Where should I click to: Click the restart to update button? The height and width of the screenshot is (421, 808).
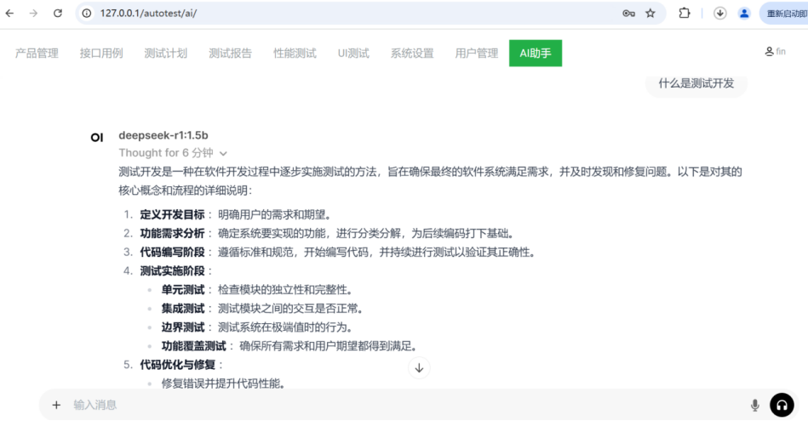pyautogui.click(x=784, y=14)
